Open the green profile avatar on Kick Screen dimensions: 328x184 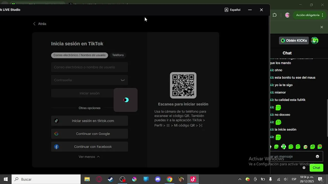315,40
